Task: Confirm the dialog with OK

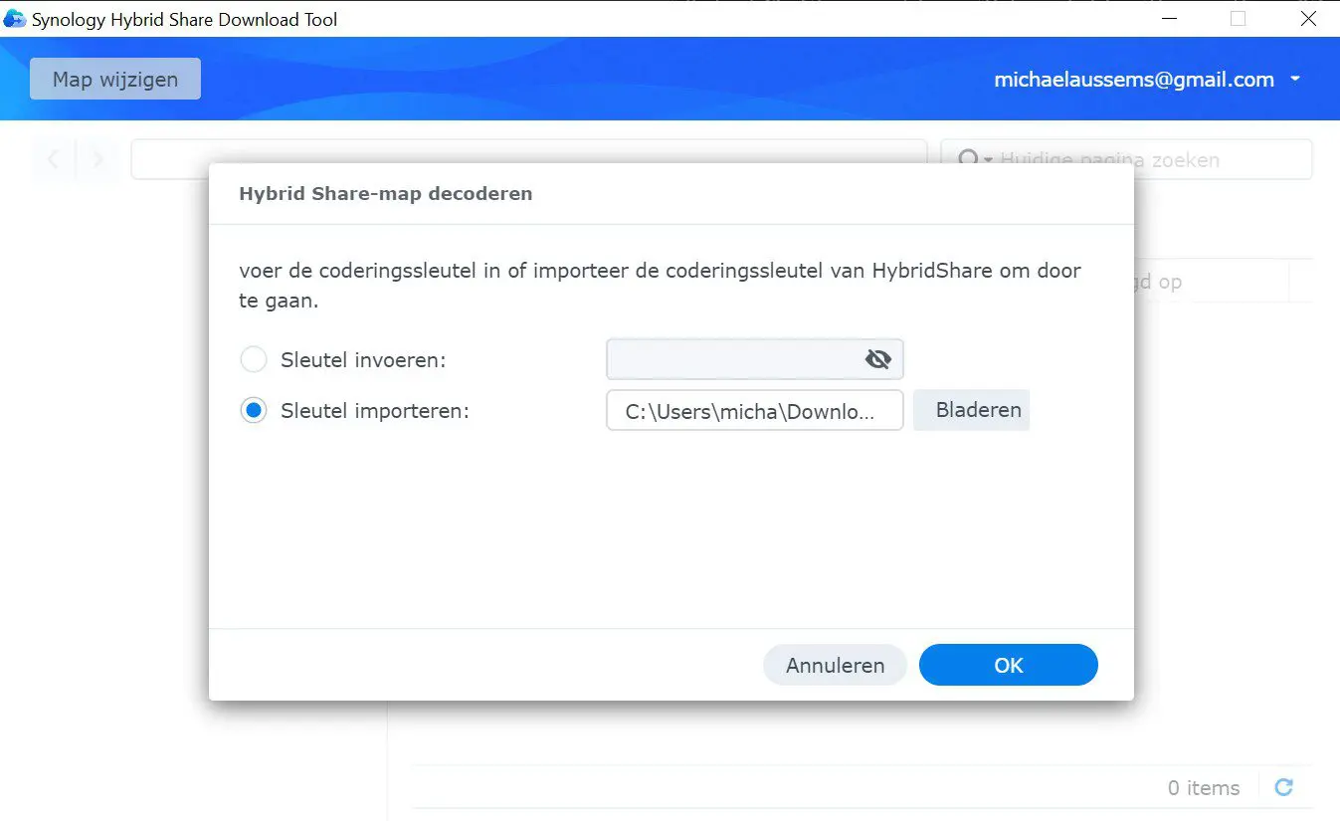Action: pyautogui.click(x=1008, y=665)
